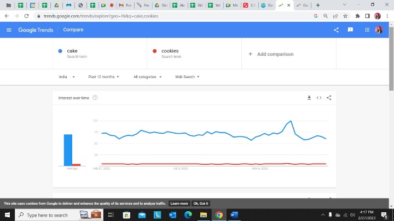The image size is (394, 221).
Task: Open the Google apps grid icon
Action: coord(367,30)
